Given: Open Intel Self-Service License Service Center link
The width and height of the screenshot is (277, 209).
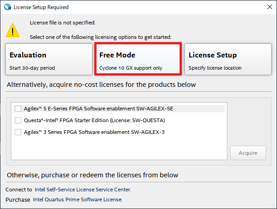Looking at the screenshot, I should click(83, 190).
